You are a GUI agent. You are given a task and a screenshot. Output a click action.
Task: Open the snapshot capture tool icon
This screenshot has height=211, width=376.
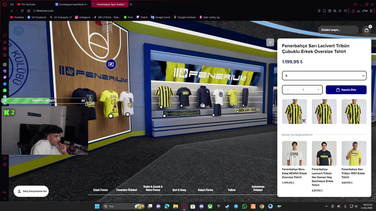tap(324, 11)
